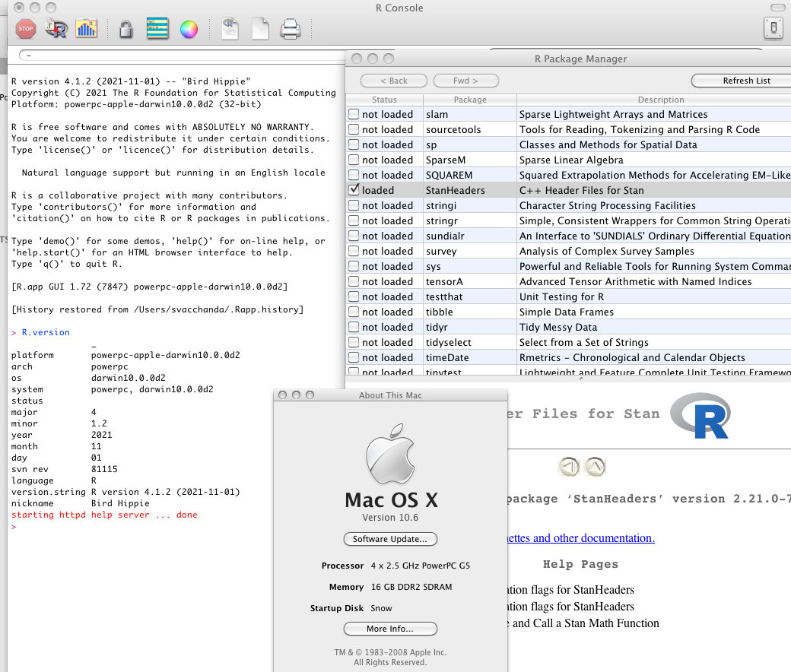This screenshot has width=791, height=672.
Task: Check the stringr package checkbox
Action: (x=354, y=220)
